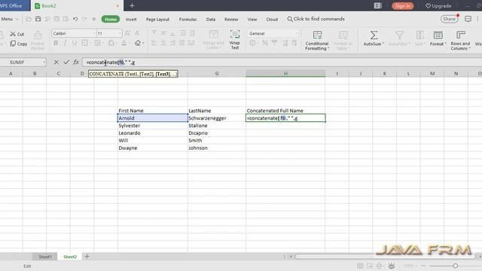Click the Click to find commands search box
Screen dimensions: 482x271
(x=316, y=19)
